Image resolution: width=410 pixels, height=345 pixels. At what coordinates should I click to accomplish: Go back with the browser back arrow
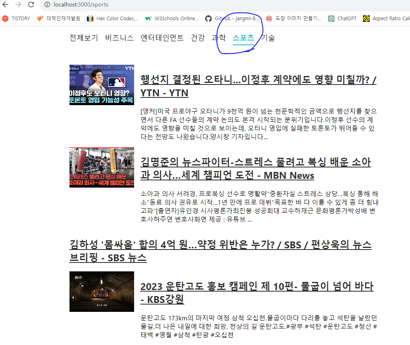pyautogui.click(x=5, y=4)
